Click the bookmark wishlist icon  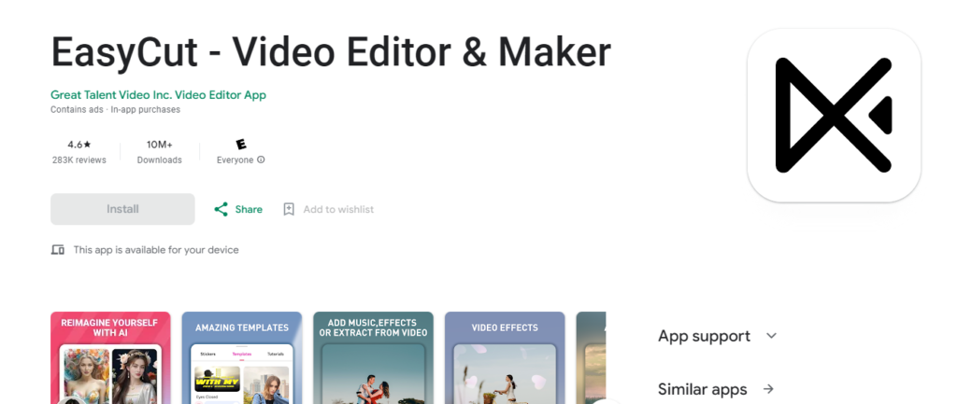coord(289,209)
